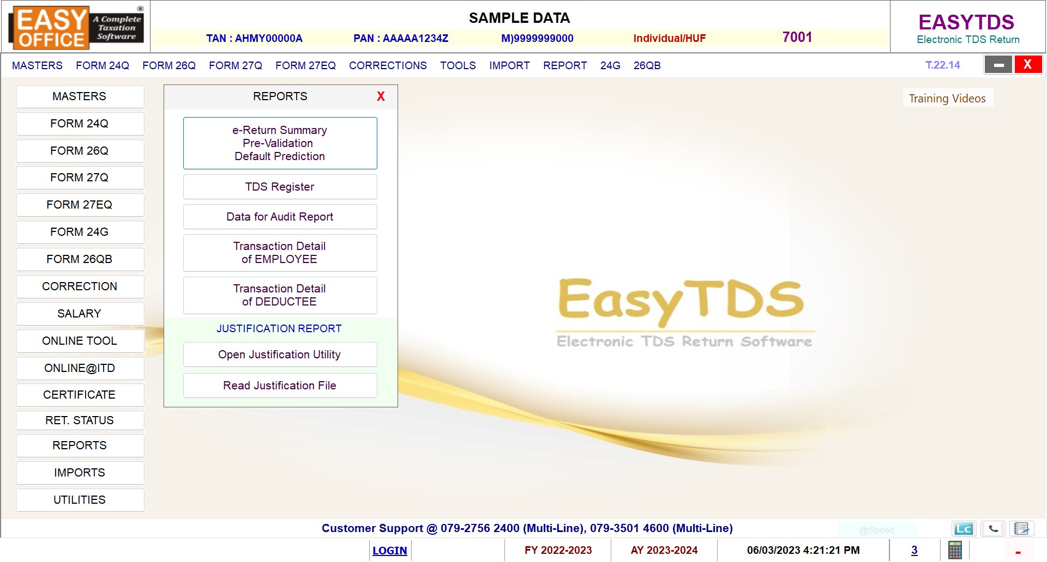Open the TOOLS menu
This screenshot has width=1047, height=562.
click(x=458, y=65)
